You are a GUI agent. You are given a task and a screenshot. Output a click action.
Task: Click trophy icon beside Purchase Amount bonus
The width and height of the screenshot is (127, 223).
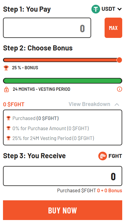(x=9, y=128)
